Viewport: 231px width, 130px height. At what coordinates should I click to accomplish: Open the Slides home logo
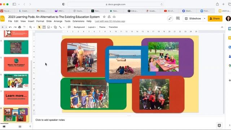coord(3,19)
